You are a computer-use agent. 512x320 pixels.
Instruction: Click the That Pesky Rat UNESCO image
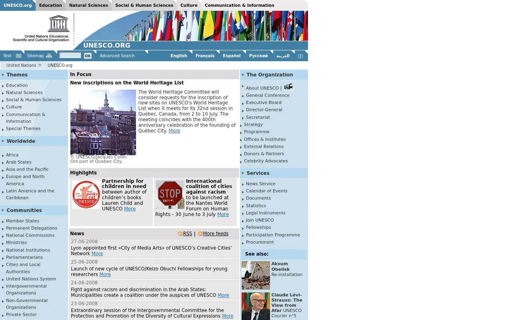(x=86, y=194)
